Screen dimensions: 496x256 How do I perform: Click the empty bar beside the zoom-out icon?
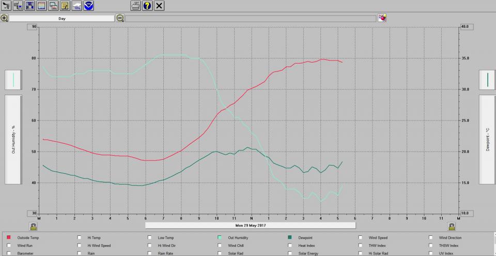(251, 18)
